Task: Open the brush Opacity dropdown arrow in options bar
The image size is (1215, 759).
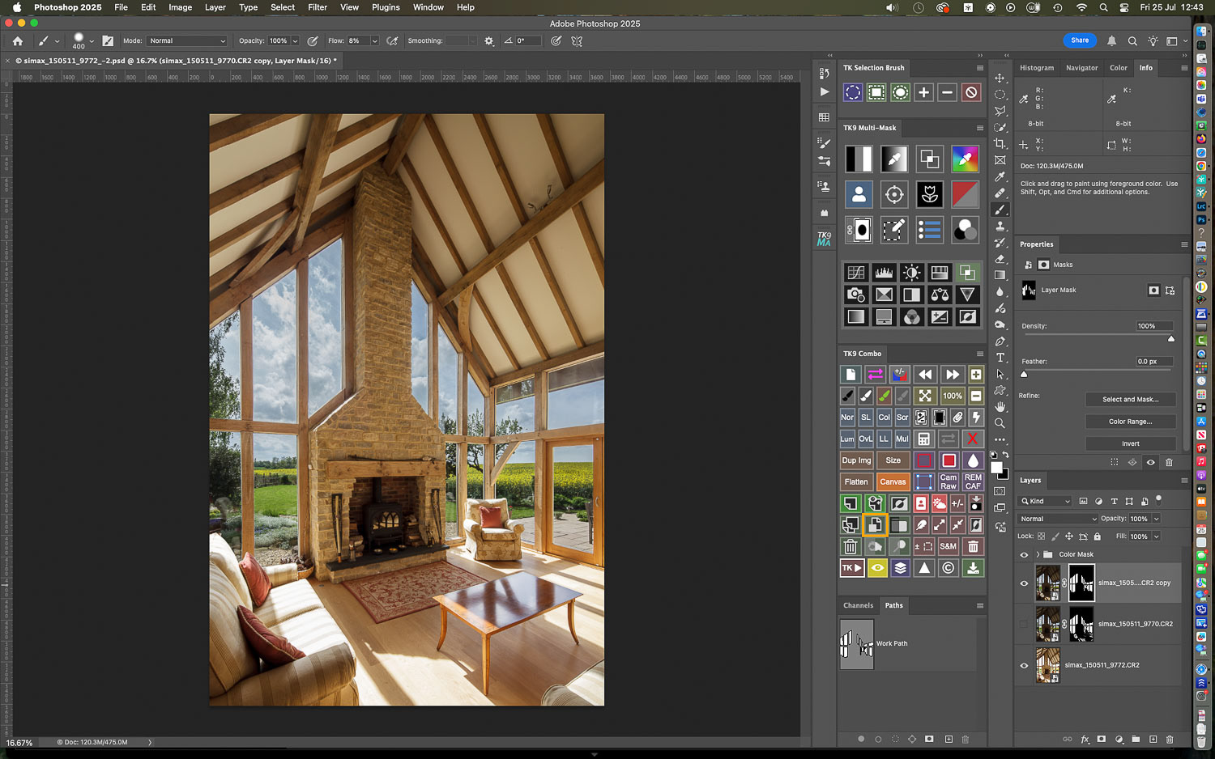Action: click(295, 40)
